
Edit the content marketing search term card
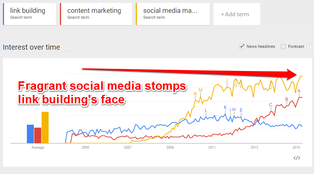[x=96, y=14]
